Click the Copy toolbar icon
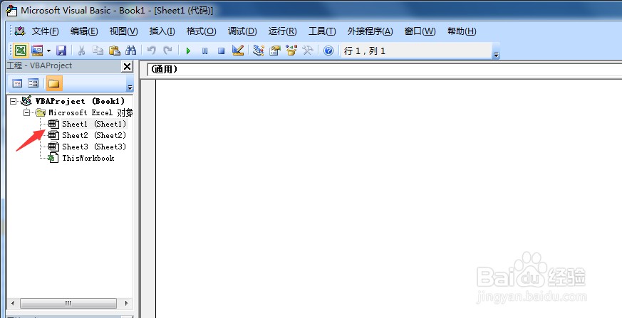622x318 pixels. (x=98, y=51)
